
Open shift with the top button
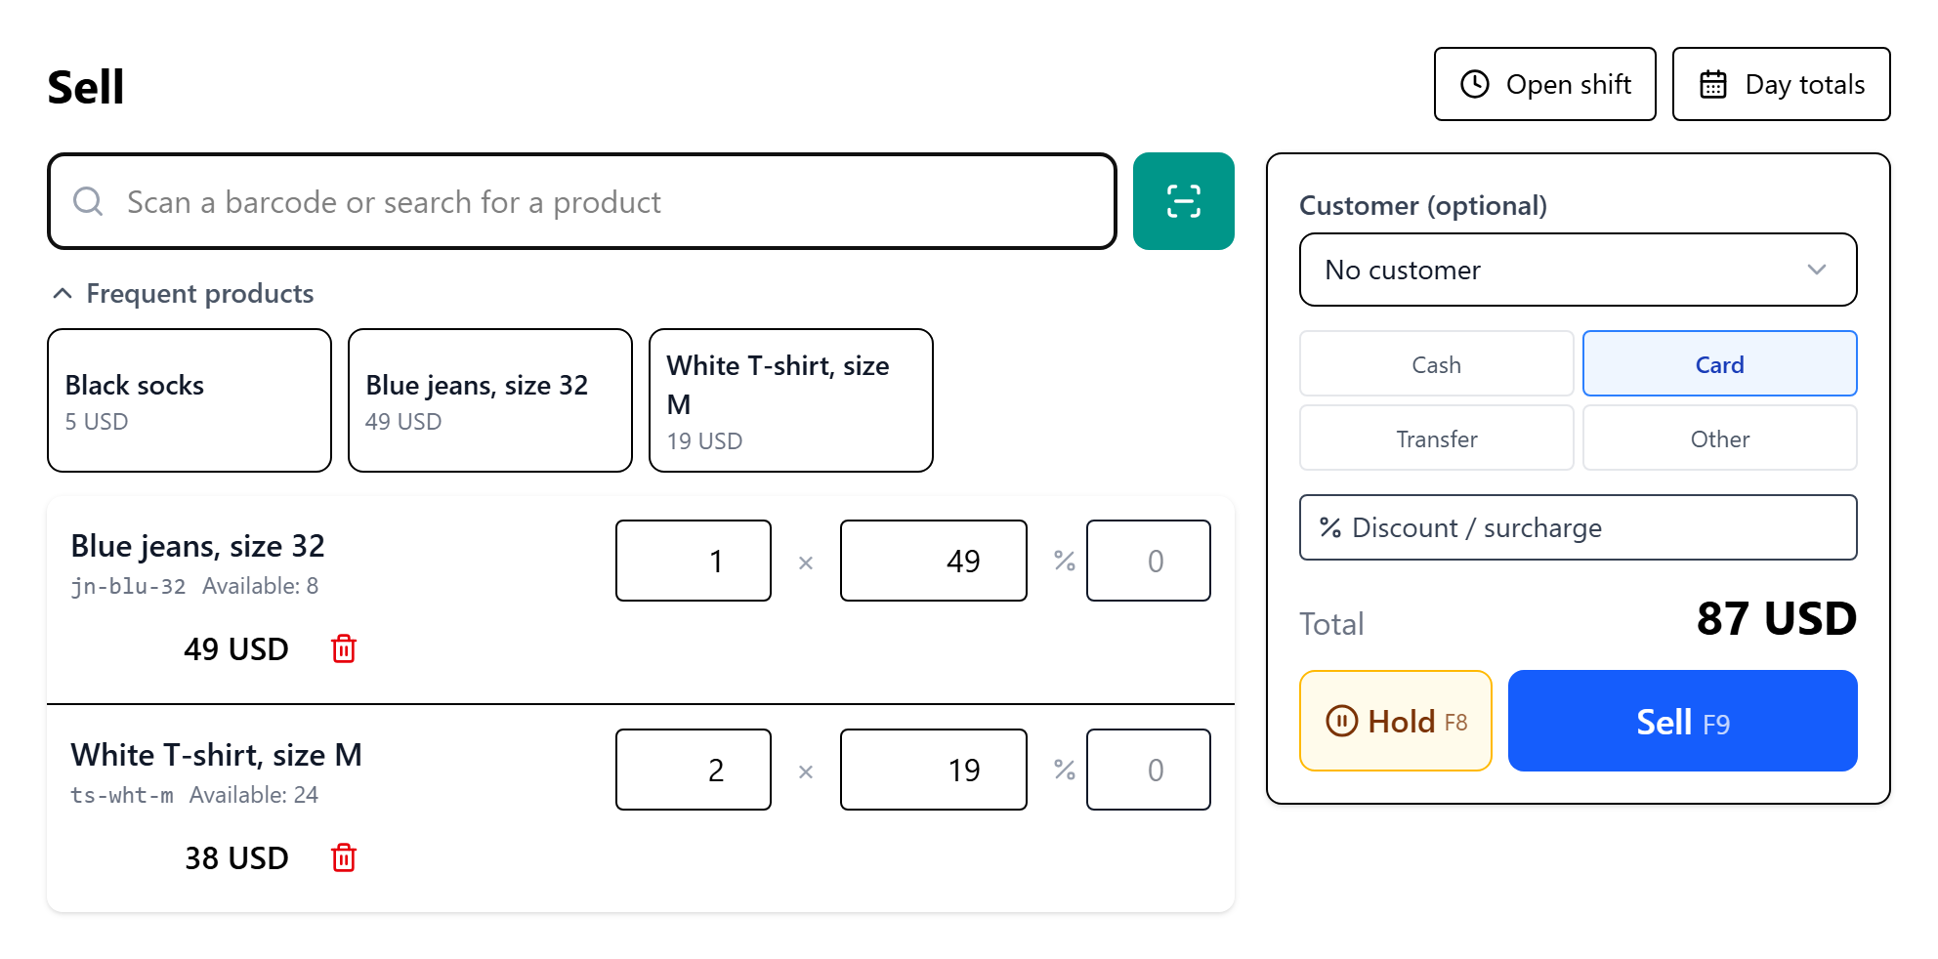pos(1544,84)
